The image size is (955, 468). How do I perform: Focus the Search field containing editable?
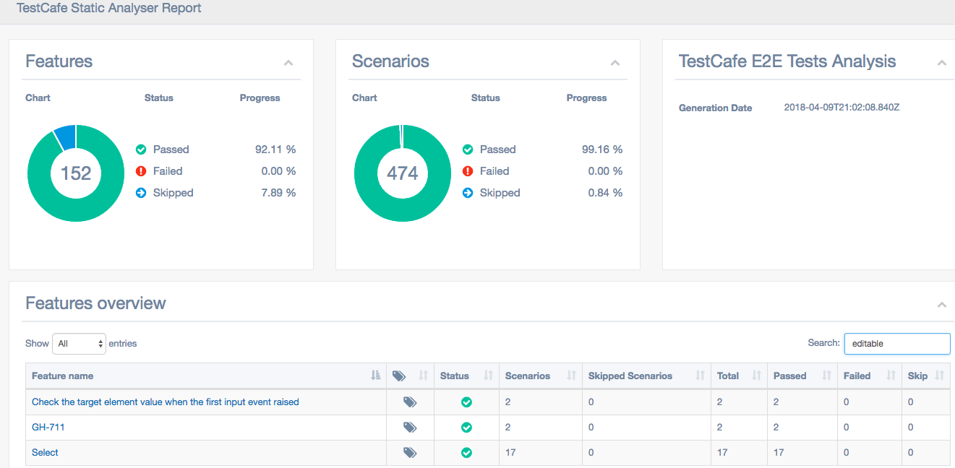tap(897, 344)
